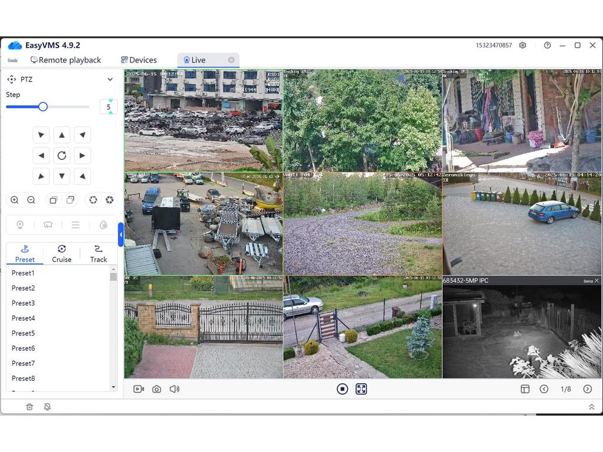Click the PTZ auto-rotate center button

point(62,155)
